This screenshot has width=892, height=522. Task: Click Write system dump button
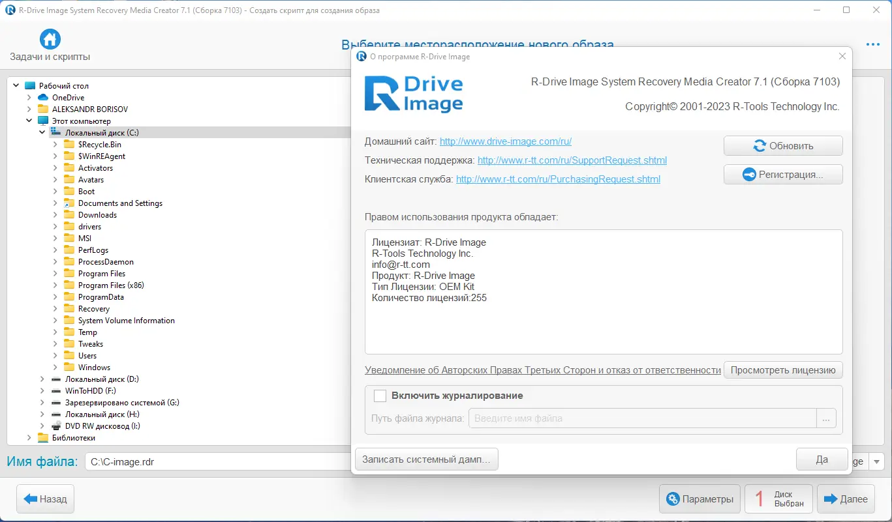[427, 459]
